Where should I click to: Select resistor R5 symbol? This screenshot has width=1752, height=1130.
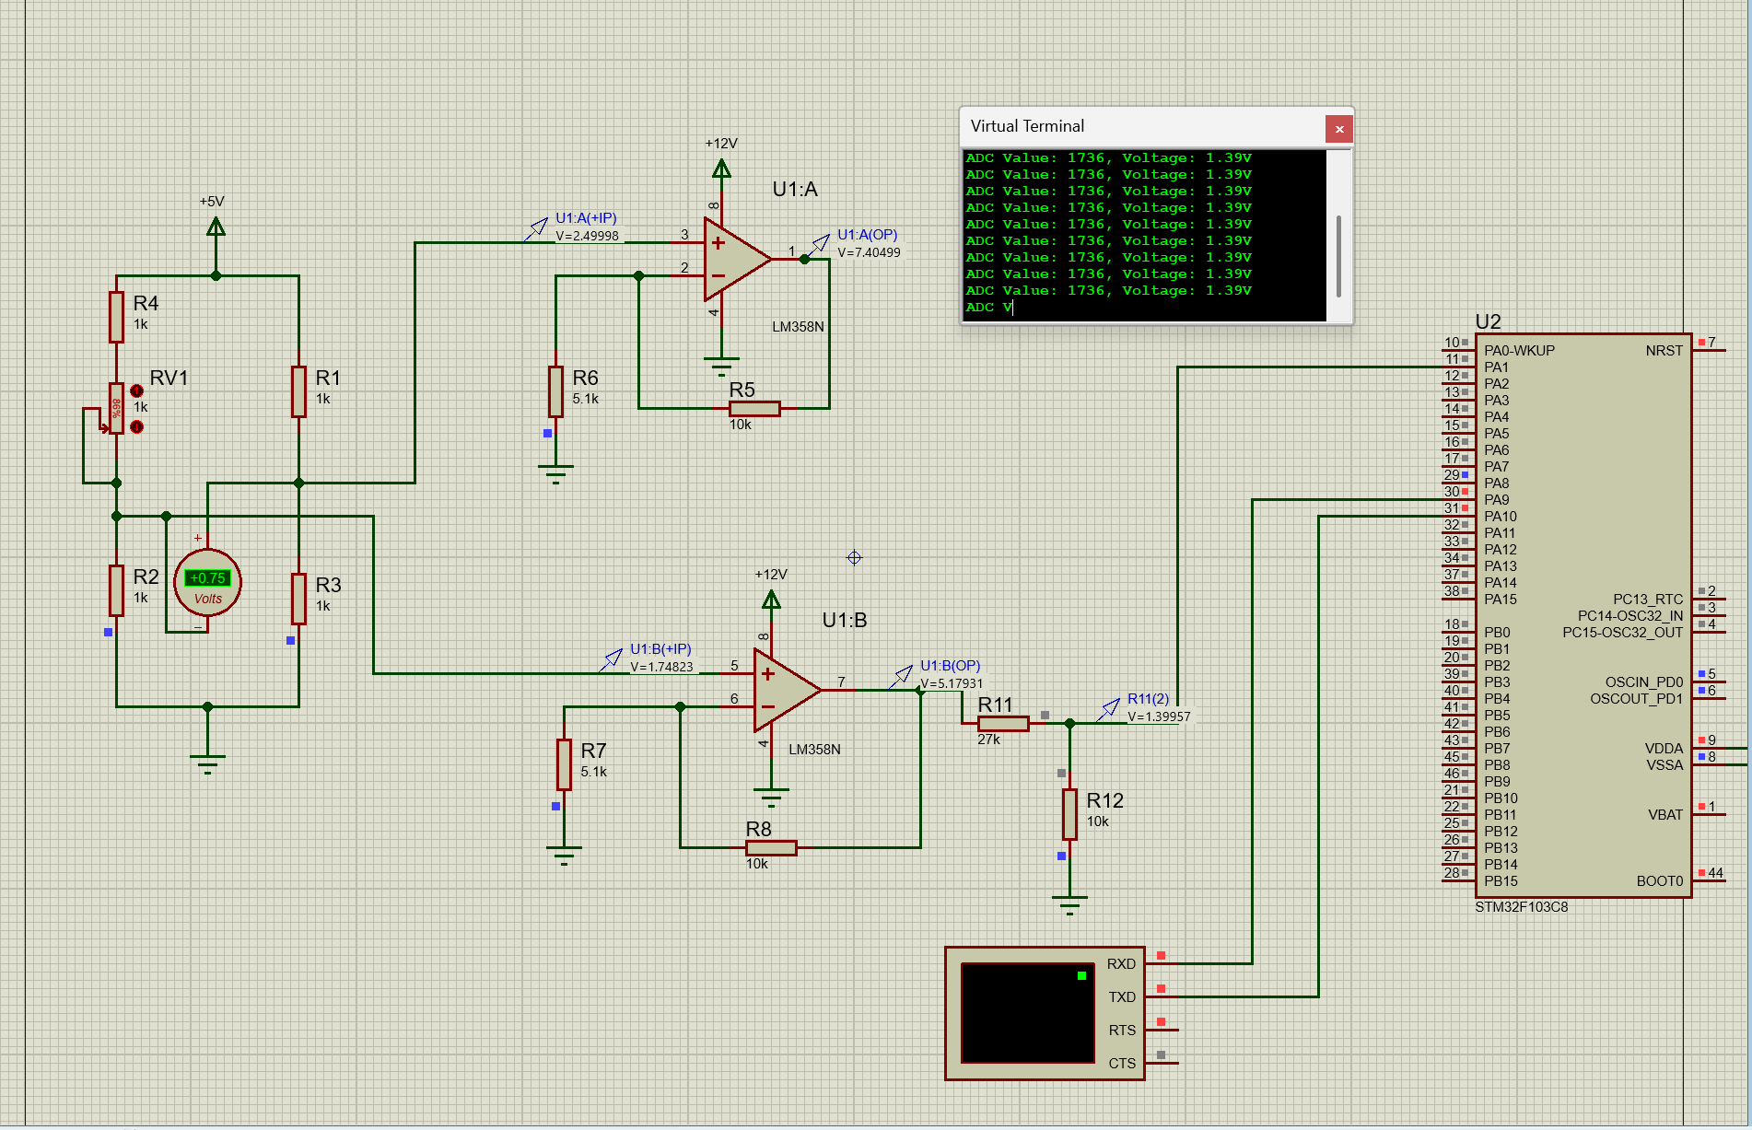click(x=754, y=408)
